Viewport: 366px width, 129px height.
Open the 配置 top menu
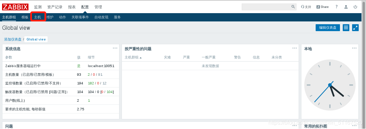[x=85, y=7]
